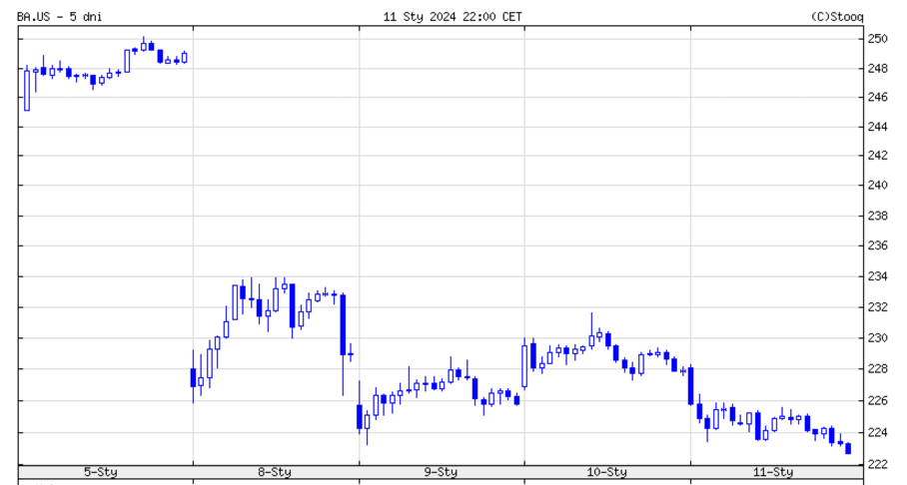This screenshot has width=907, height=485.
Task: Click the first candle of 8-Sty session
Action: [193, 377]
